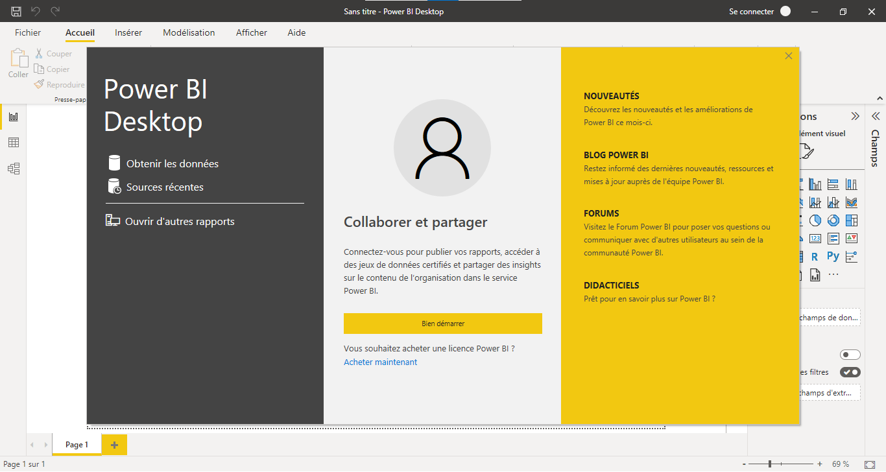This screenshot has width=886, height=472.
Task: Switch to the Modélisation ribbon tab
Action: click(x=189, y=32)
